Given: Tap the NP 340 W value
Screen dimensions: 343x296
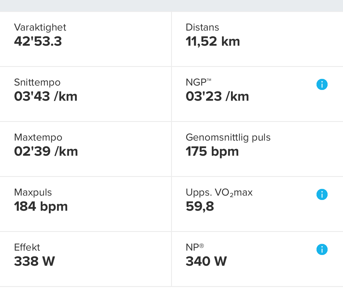Looking at the screenshot, I should click(206, 261).
